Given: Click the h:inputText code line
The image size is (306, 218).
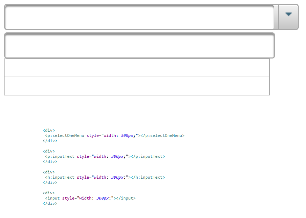Looking at the screenshot, I should pos(105,177).
